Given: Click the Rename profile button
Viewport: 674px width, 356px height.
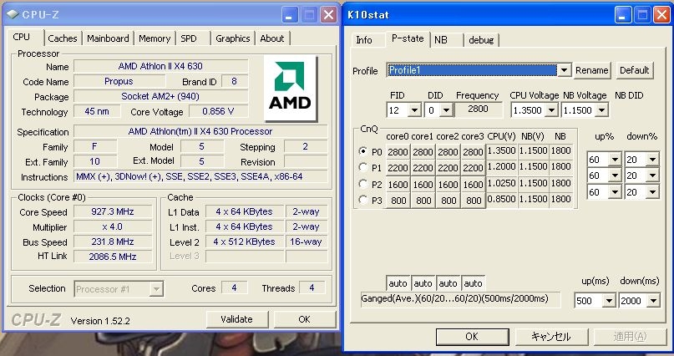Looking at the screenshot, I should pos(592,70).
